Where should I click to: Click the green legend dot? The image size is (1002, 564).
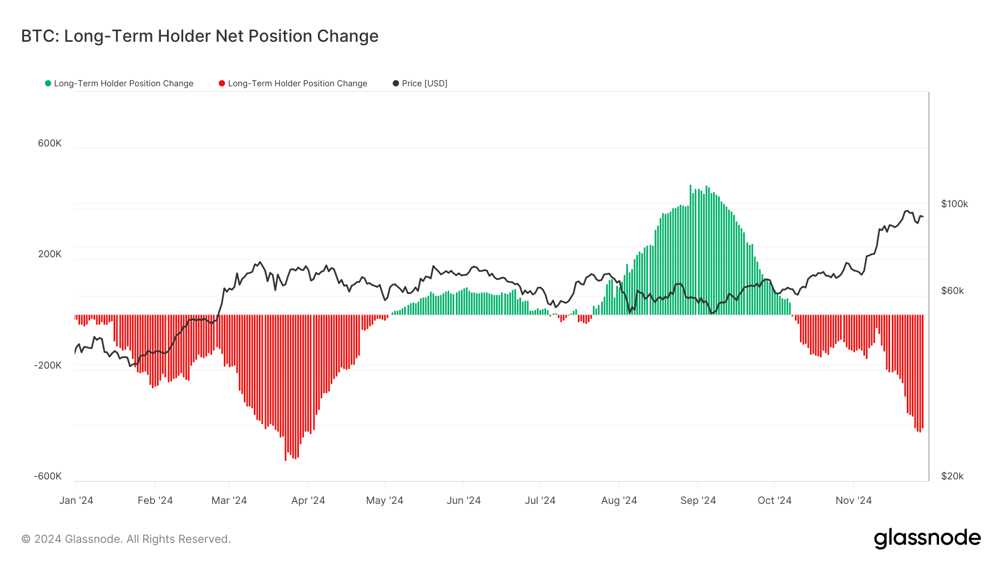pyautogui.click(x=48, y=84)
